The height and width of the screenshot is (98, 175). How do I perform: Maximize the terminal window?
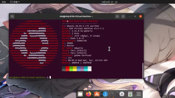[x=135, y=16]
